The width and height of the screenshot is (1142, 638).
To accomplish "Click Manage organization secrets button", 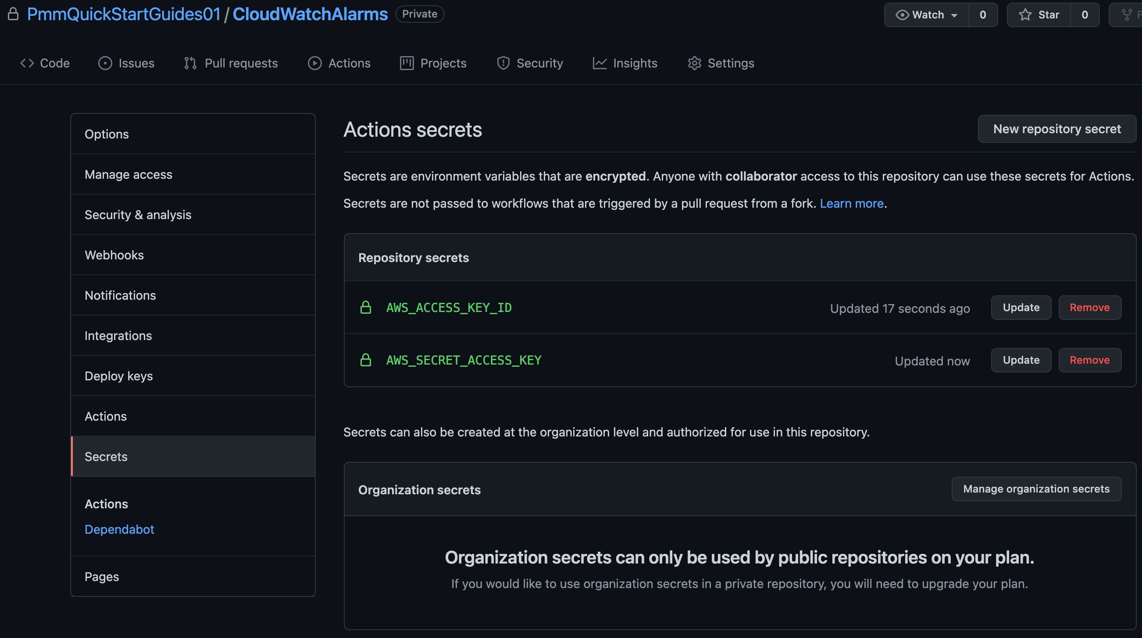I will 1036,489.
